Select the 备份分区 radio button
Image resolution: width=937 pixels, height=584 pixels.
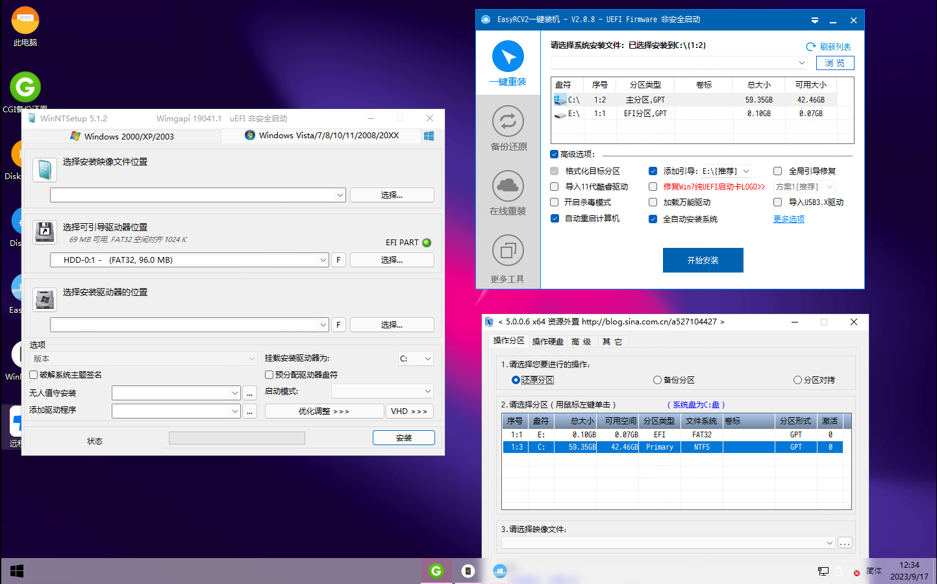[657, 380]
